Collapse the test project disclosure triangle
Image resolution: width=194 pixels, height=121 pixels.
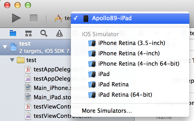[x=5, y=47]
